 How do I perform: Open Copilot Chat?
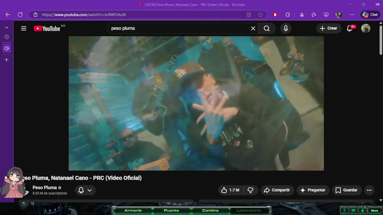click(370, 15)
